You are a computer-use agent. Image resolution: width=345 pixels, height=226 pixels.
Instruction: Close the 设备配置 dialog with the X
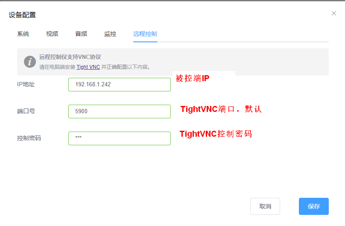334,13
